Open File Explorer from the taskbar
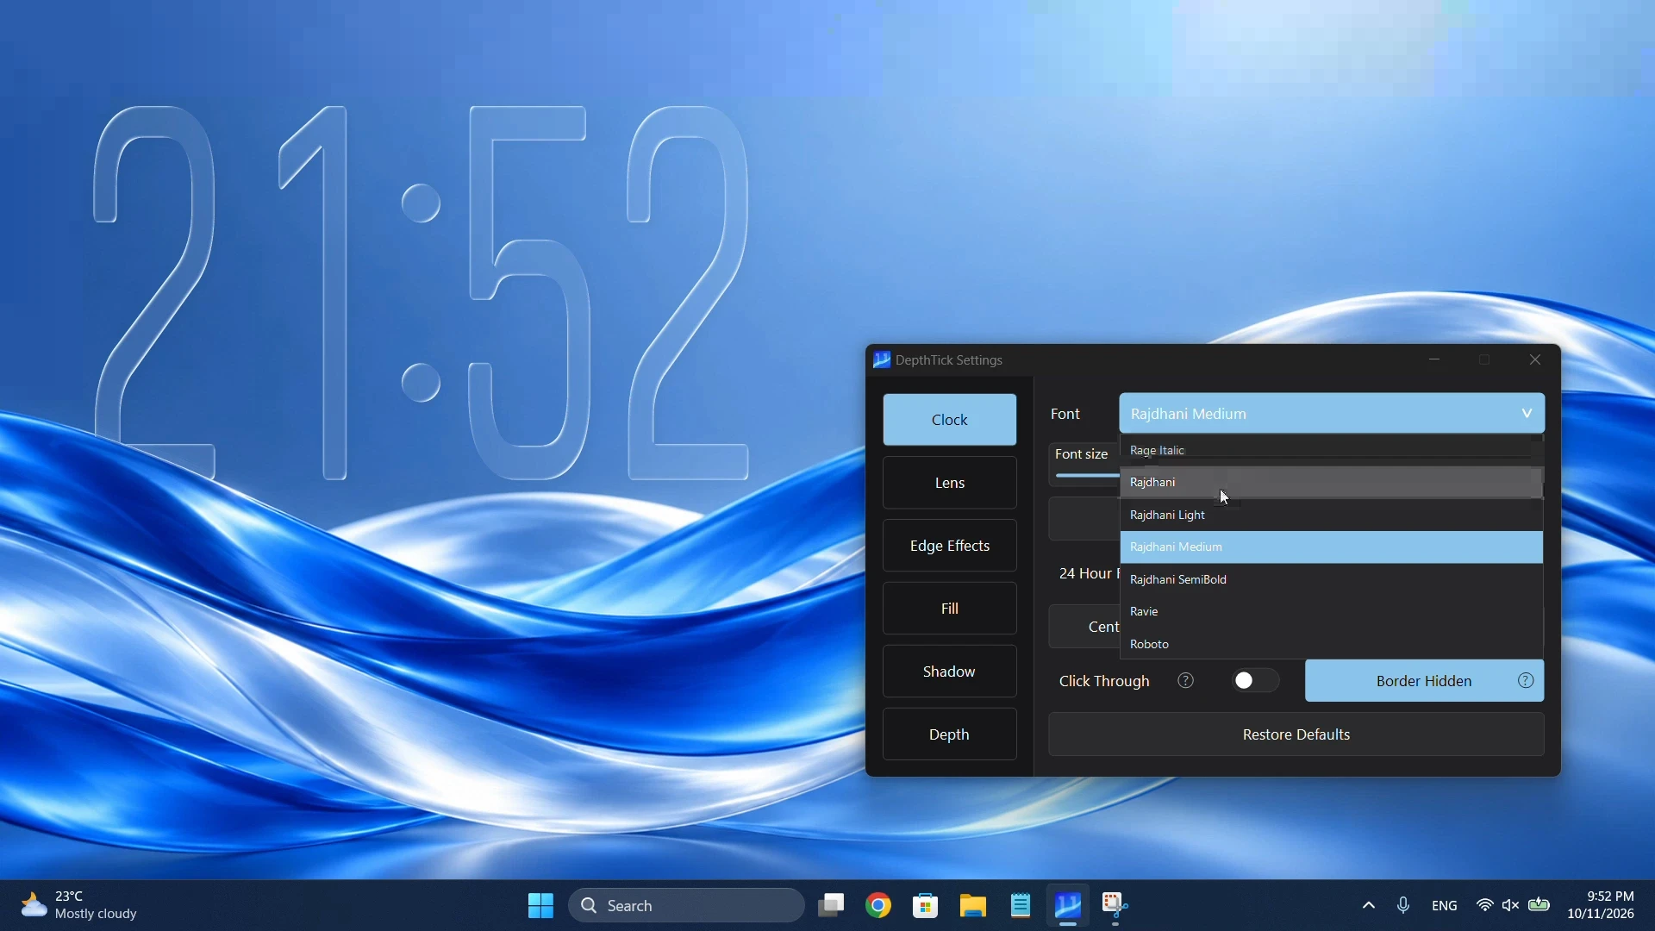1655x931 pixels. (x=974, y=906)
